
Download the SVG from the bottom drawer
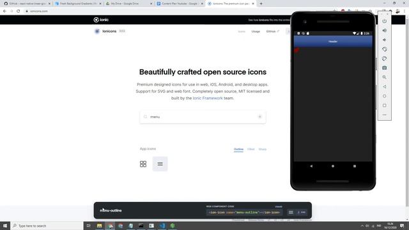(x=302, y=212)
